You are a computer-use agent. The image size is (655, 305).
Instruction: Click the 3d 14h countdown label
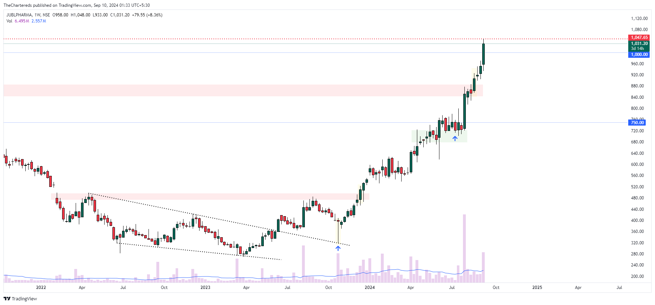click(x=637, y=49)
